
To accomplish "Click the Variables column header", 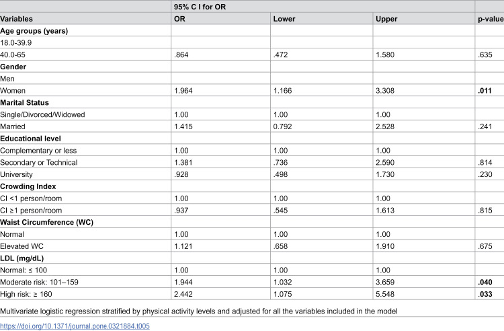I will 16,19.
